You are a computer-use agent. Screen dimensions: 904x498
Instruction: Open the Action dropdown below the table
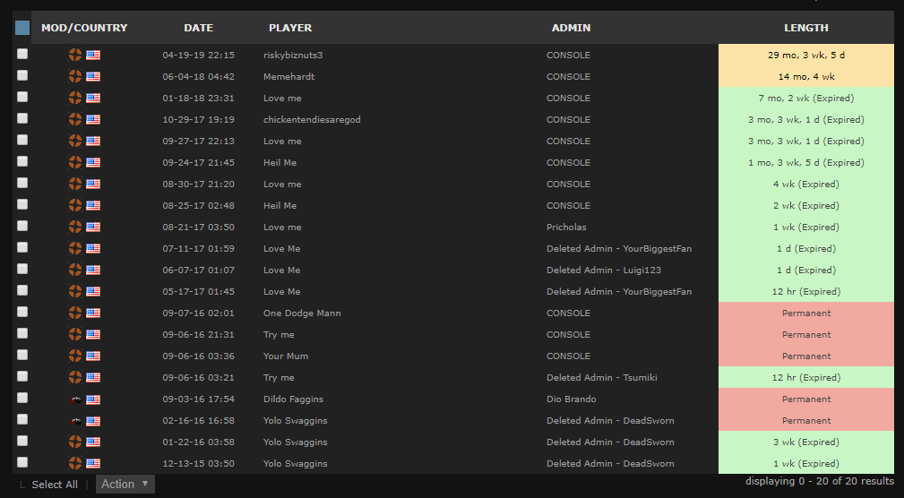tap(125, 485)
